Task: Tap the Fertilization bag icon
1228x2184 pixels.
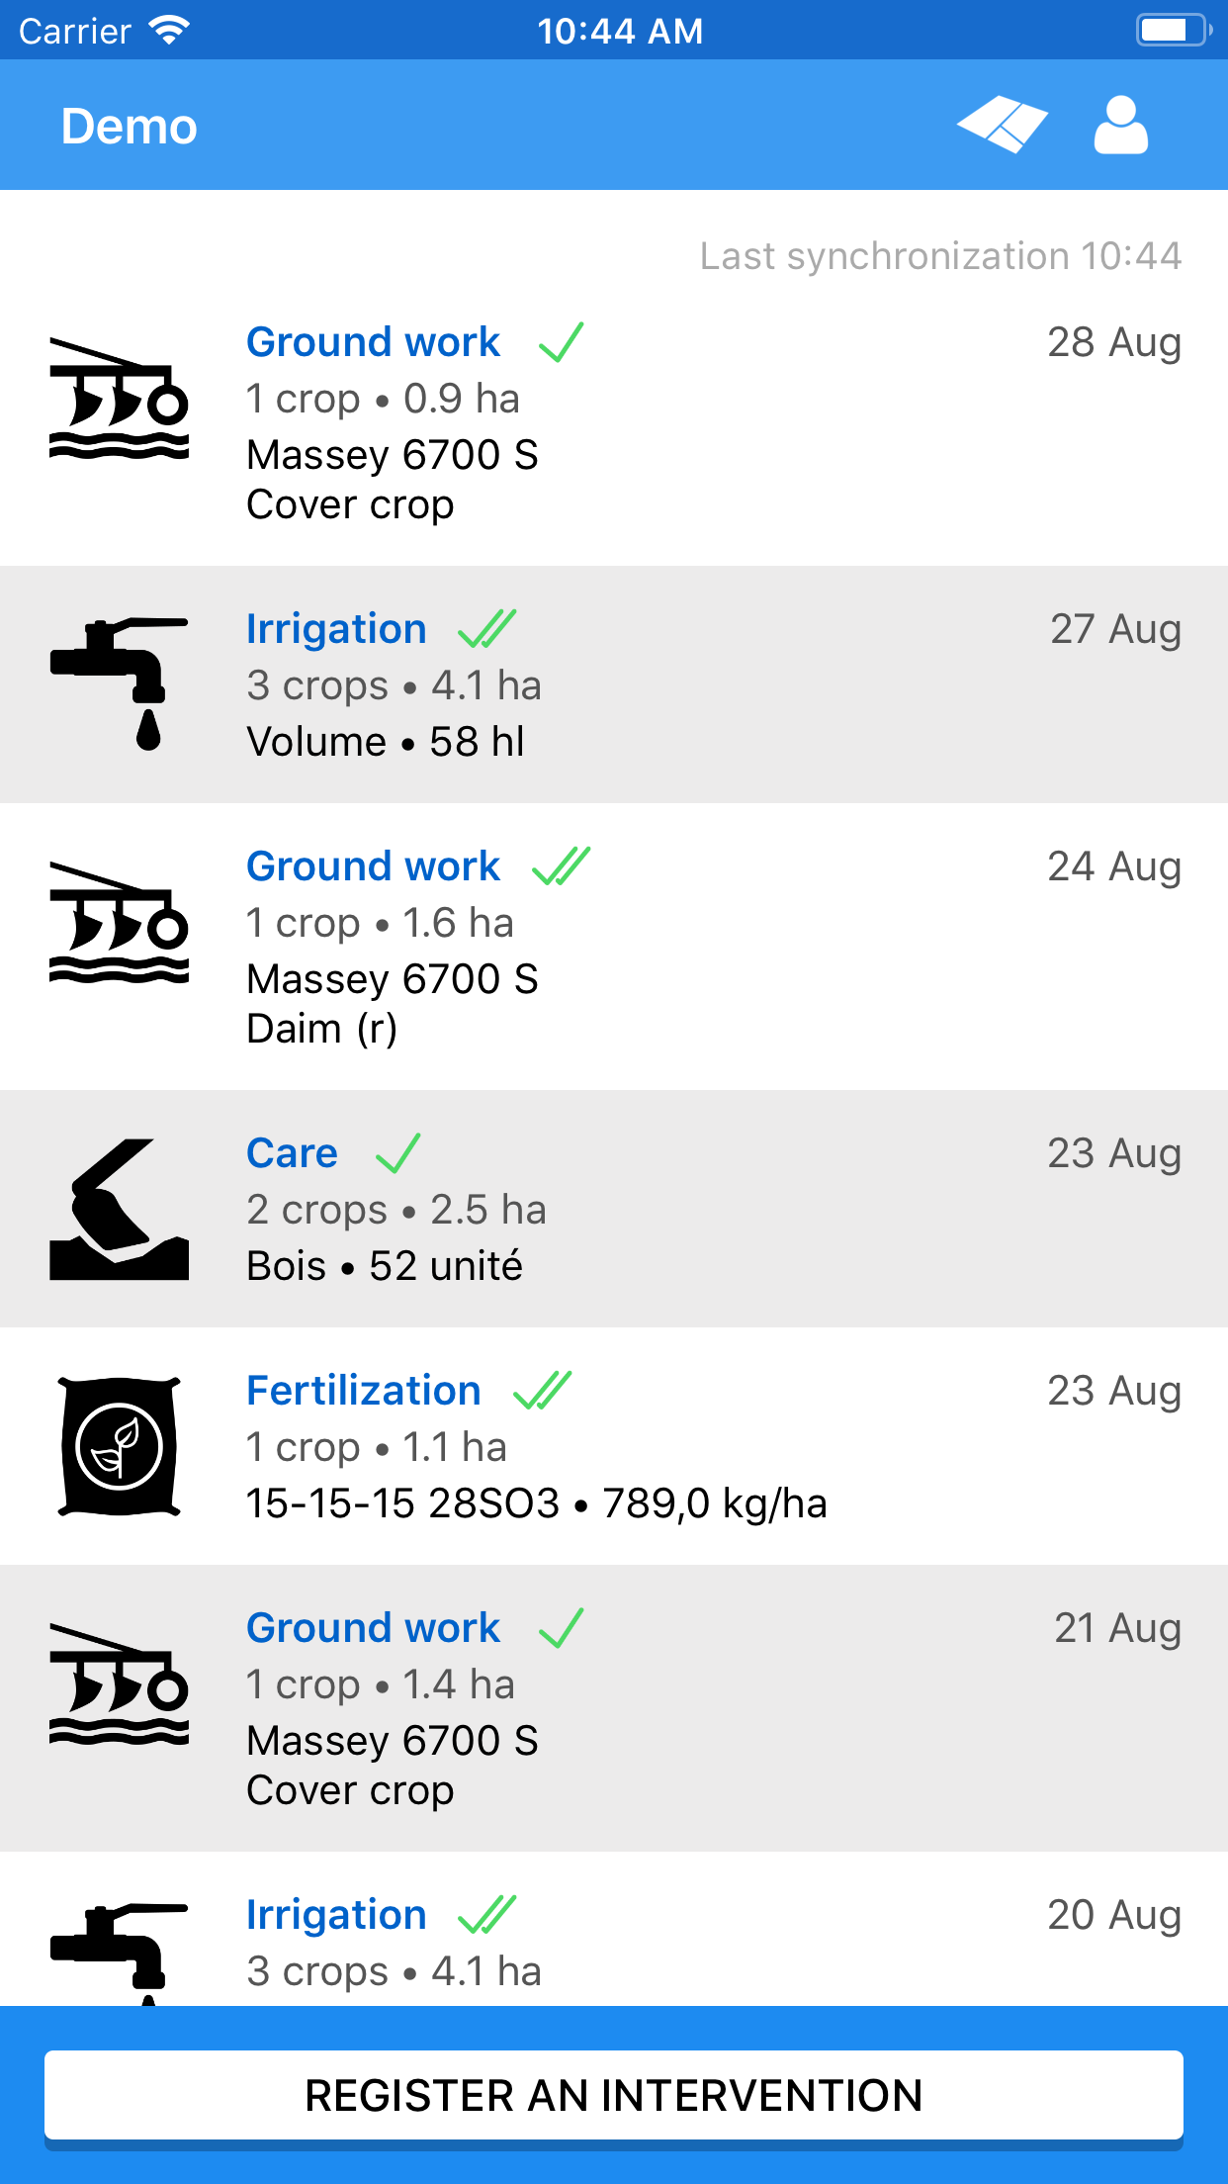Action: point(119,1446)
